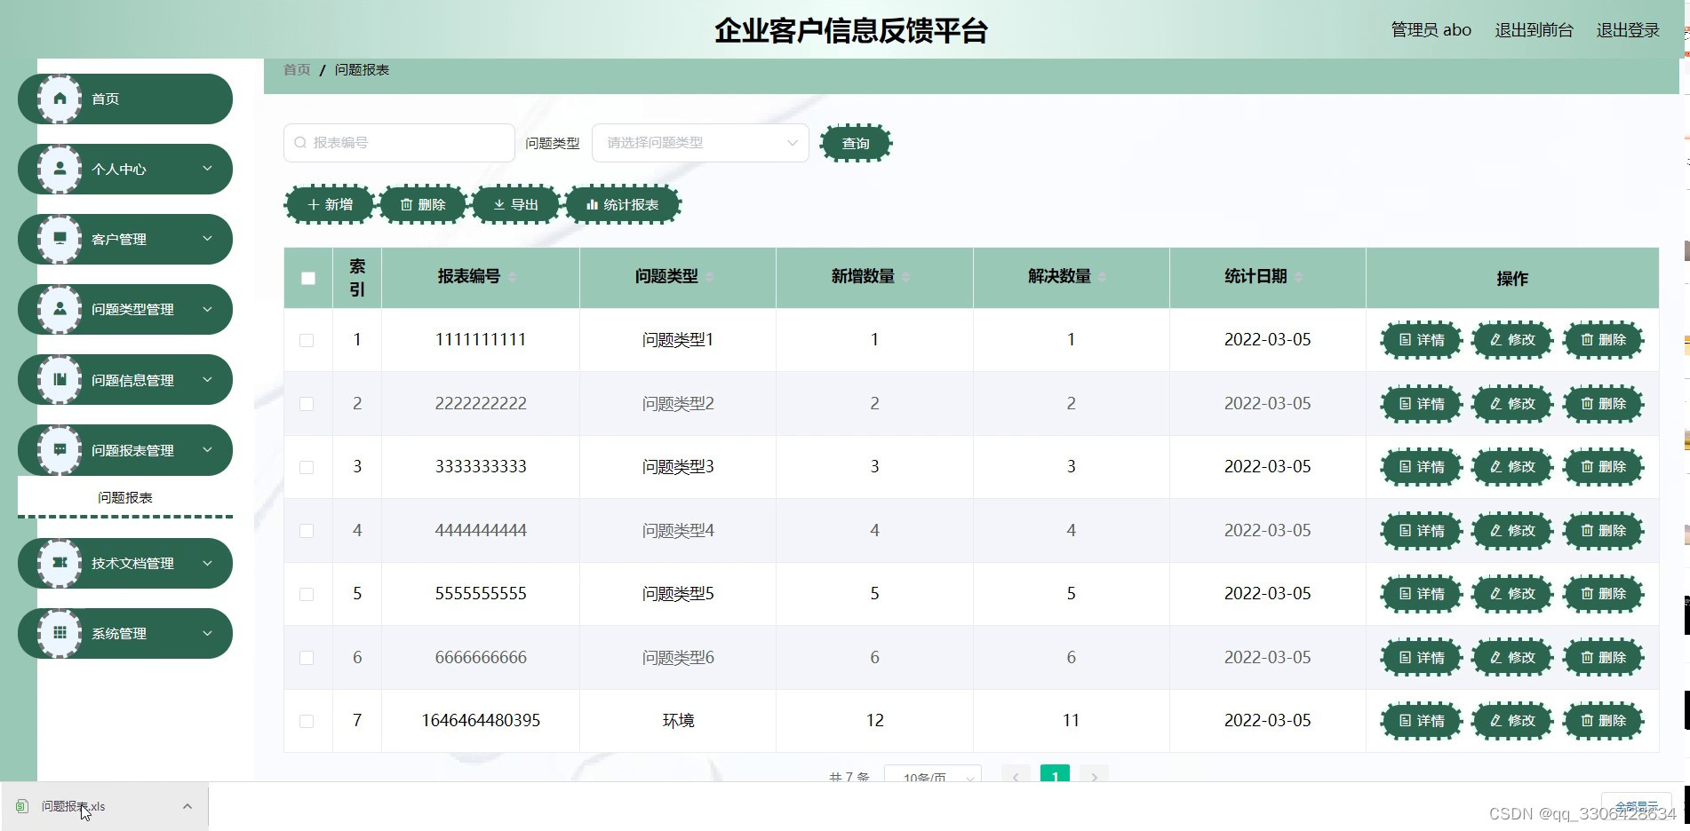Sort by 统计日期 column arrows
Viewport: 1690px width, 831px height.
coord(1299,277)
